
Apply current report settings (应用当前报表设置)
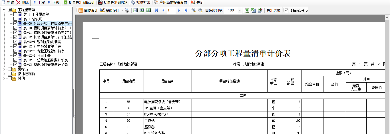click(x=171, y=3)
